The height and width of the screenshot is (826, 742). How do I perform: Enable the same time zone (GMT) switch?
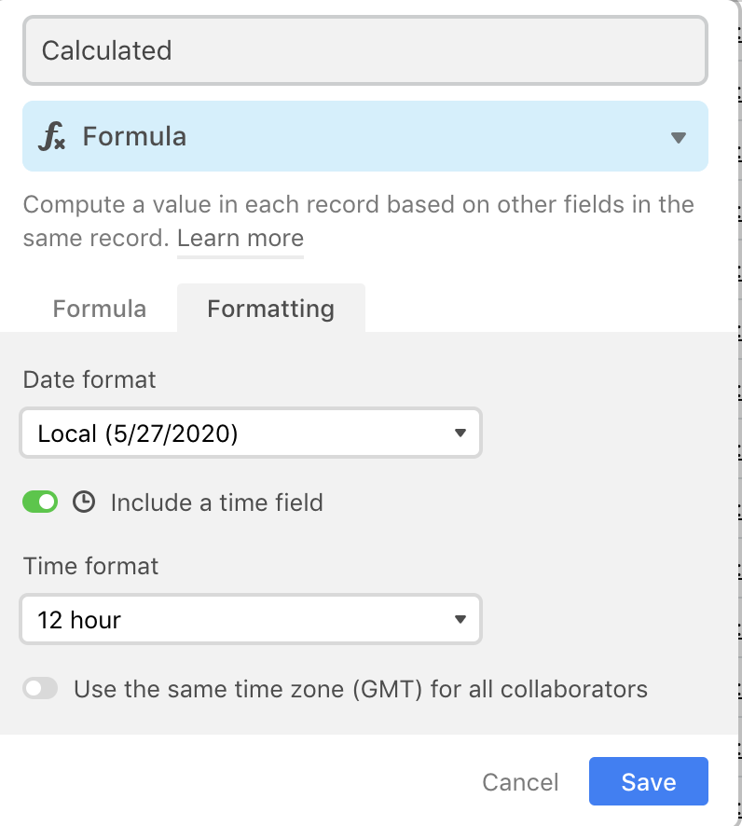(40, 689)
